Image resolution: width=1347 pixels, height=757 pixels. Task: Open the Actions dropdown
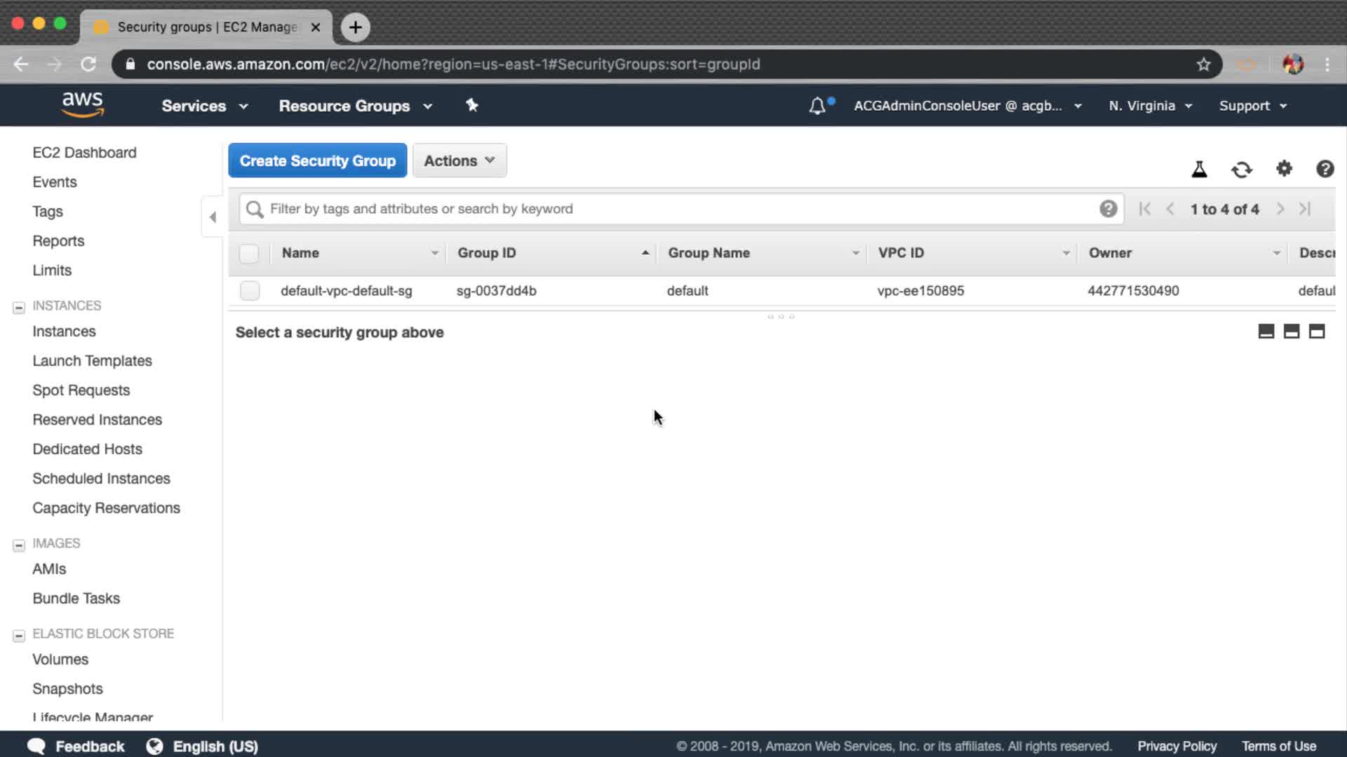460,161
